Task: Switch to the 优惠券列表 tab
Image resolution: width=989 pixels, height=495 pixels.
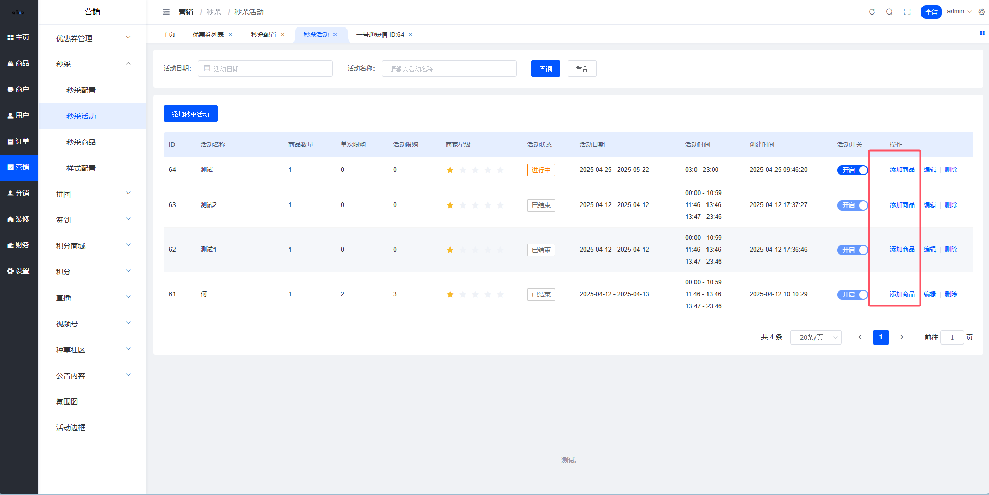Action: point(208,35)
